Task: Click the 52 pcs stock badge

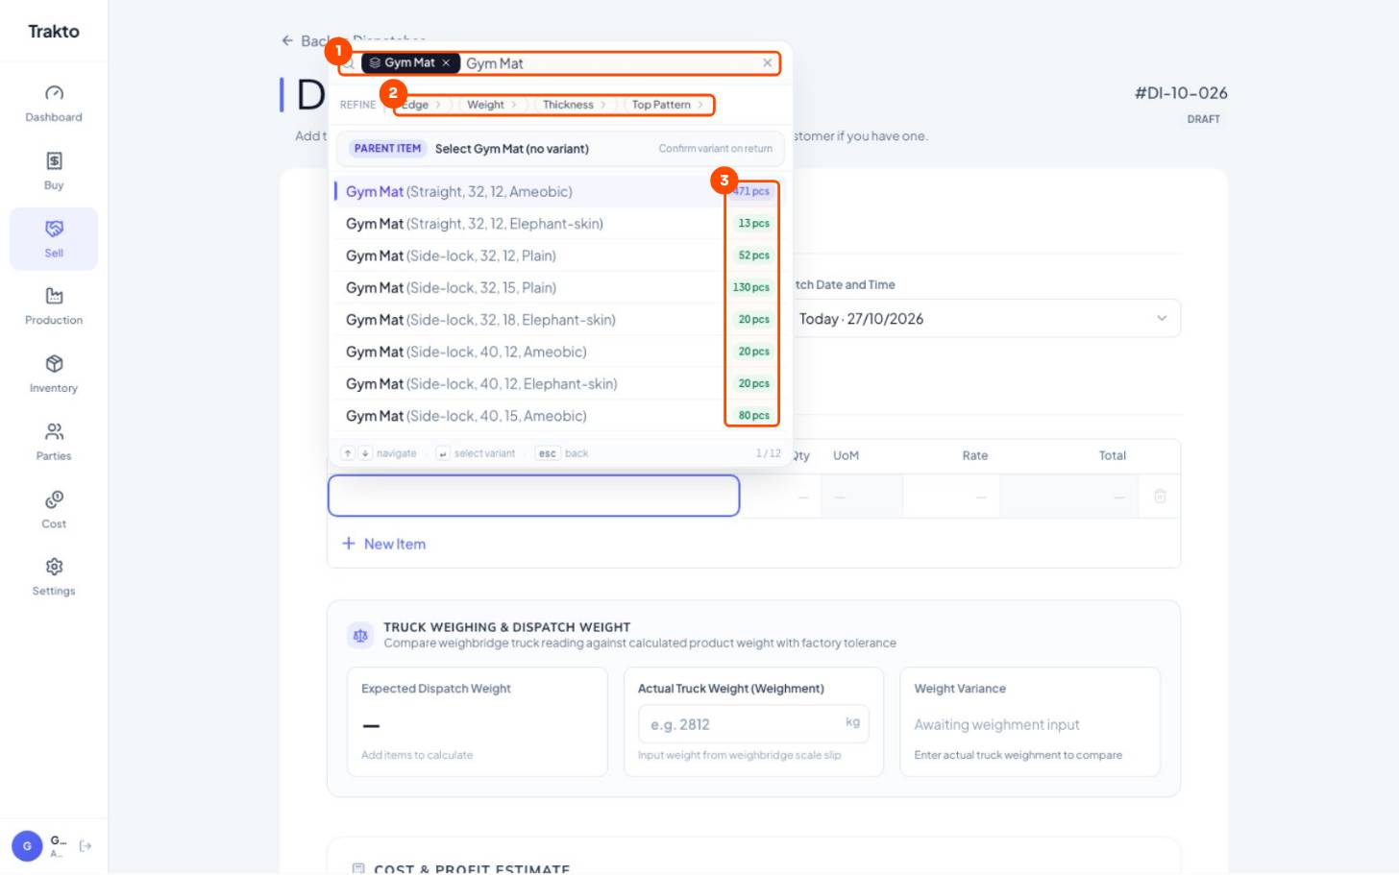Action: tap(754, 255)
